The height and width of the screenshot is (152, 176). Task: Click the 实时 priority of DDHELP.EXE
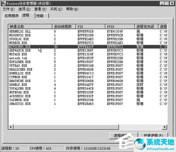[140, 85]
